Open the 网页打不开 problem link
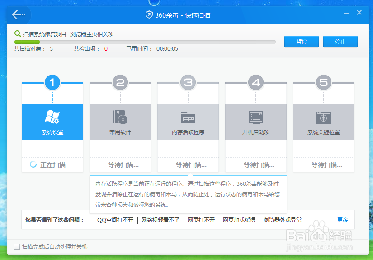 point(201,220)
